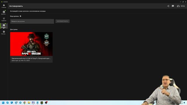
Task: Open the feedback notification icon
Action: tap(173, 6)
